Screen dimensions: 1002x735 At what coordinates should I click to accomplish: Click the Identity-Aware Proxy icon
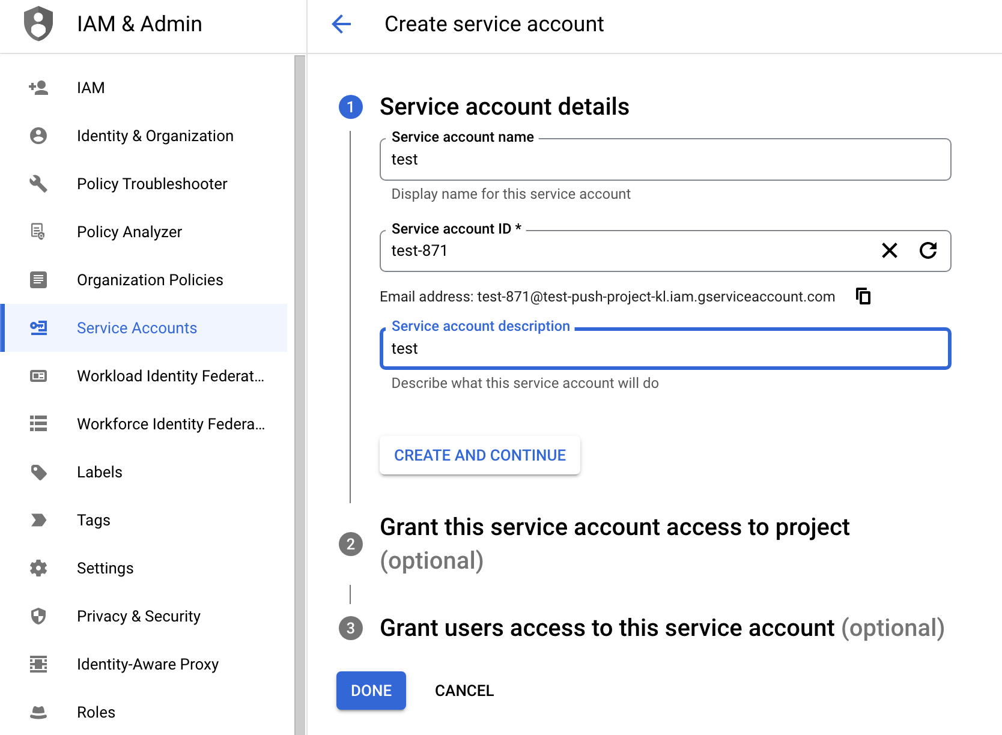tap(38, 664)
